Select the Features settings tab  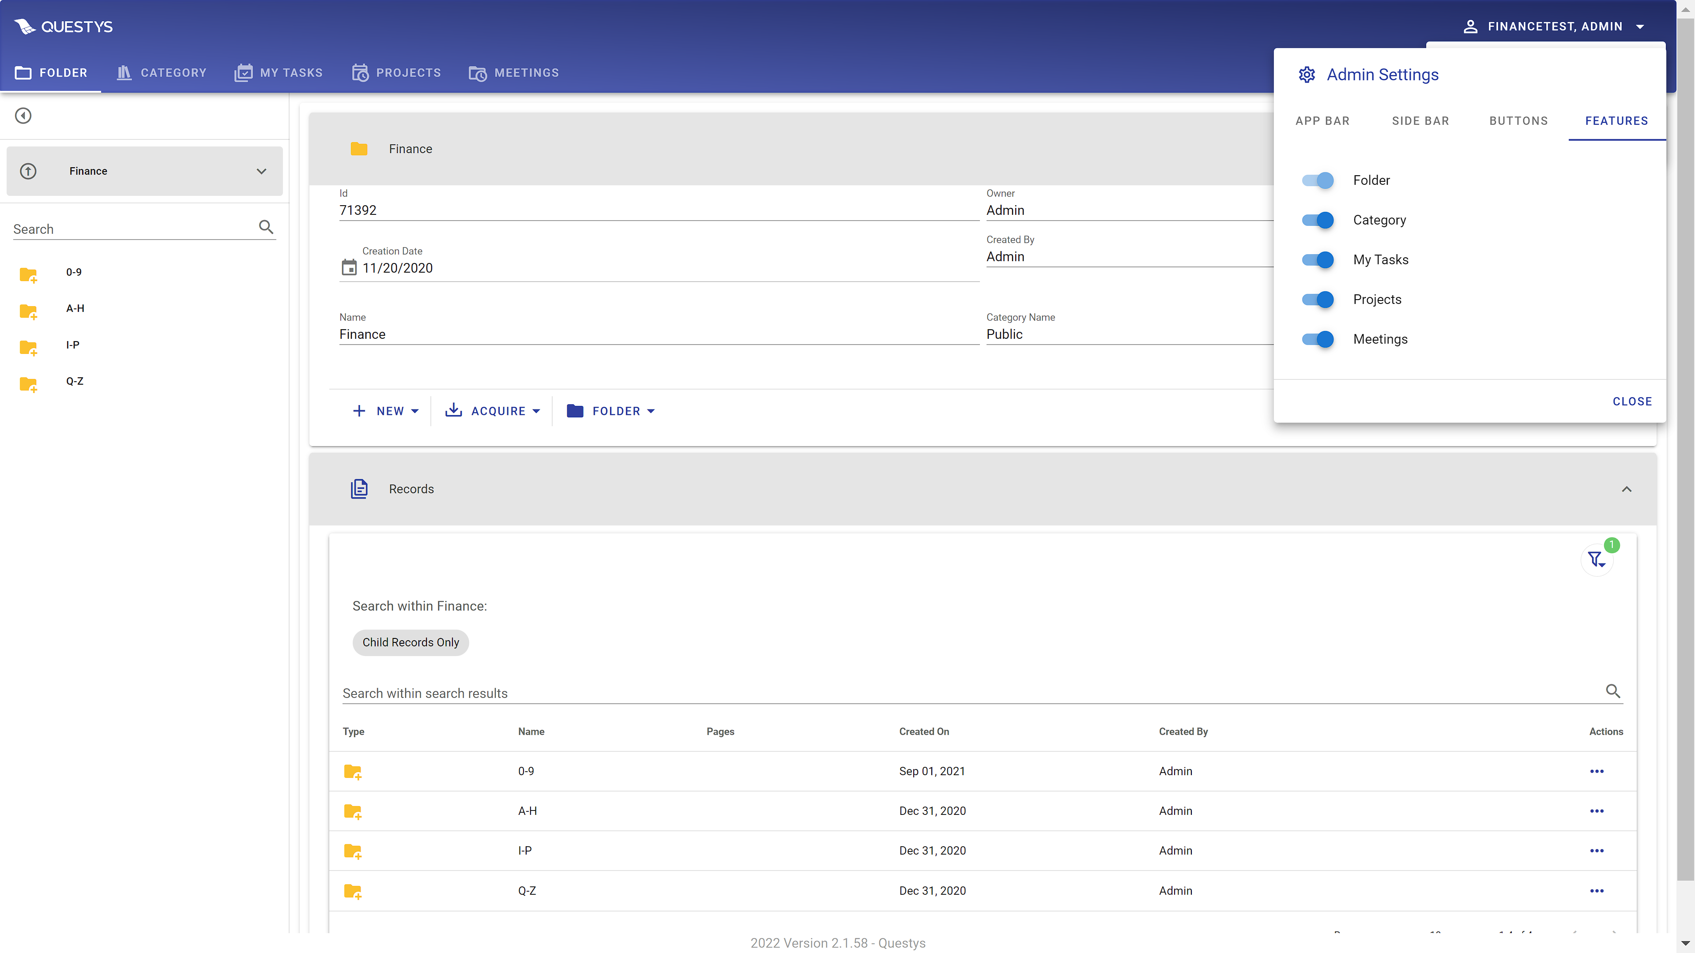click(1617, 121)
